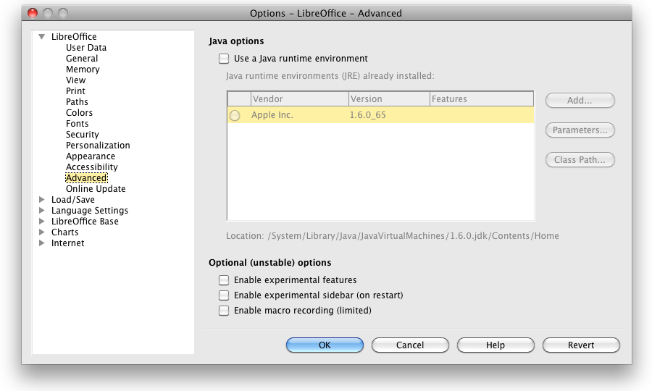
Task: Expand the Internet tree node
Action: 41,243
